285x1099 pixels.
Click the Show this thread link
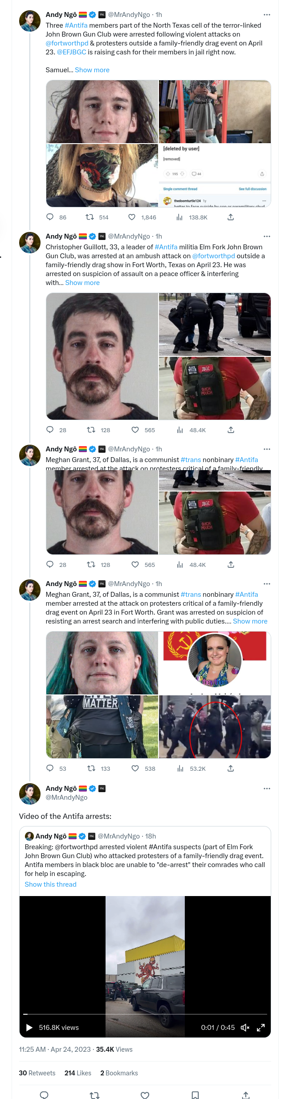[x=51, y=884]
